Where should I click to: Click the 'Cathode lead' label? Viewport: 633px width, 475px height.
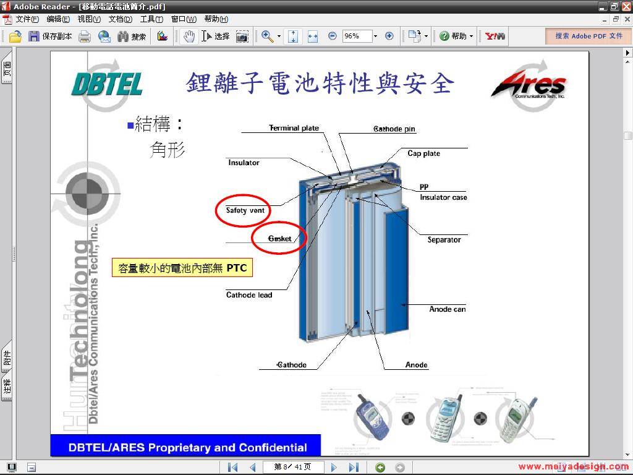249,295
